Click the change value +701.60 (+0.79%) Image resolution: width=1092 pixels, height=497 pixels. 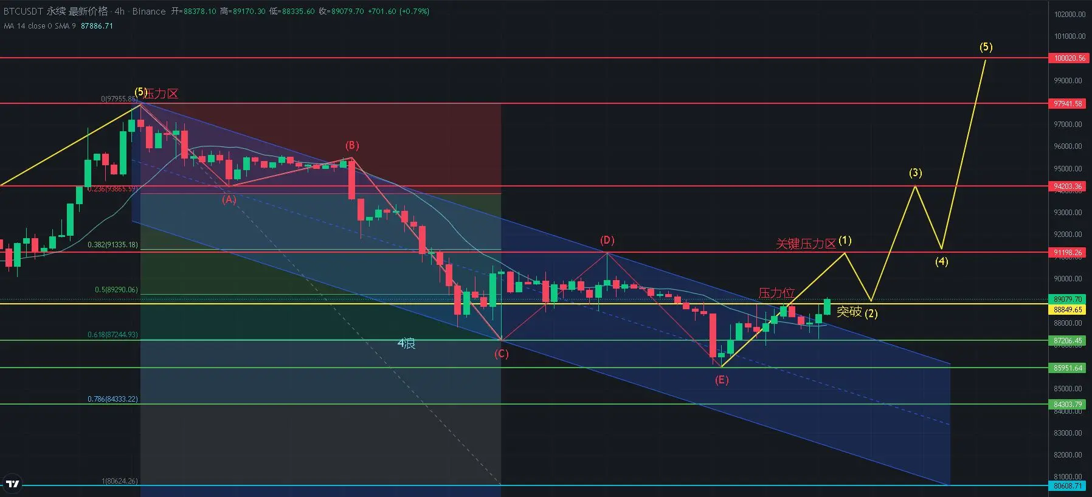click(398, 11)
